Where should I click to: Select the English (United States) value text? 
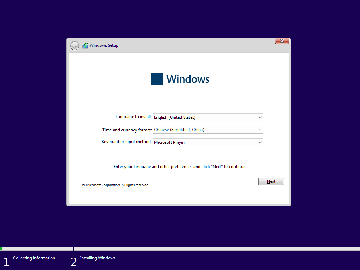(x=175, y=117)
